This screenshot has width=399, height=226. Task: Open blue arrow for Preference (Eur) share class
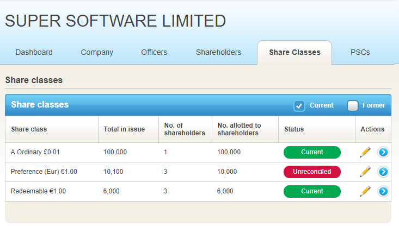[x=383, y=172]
